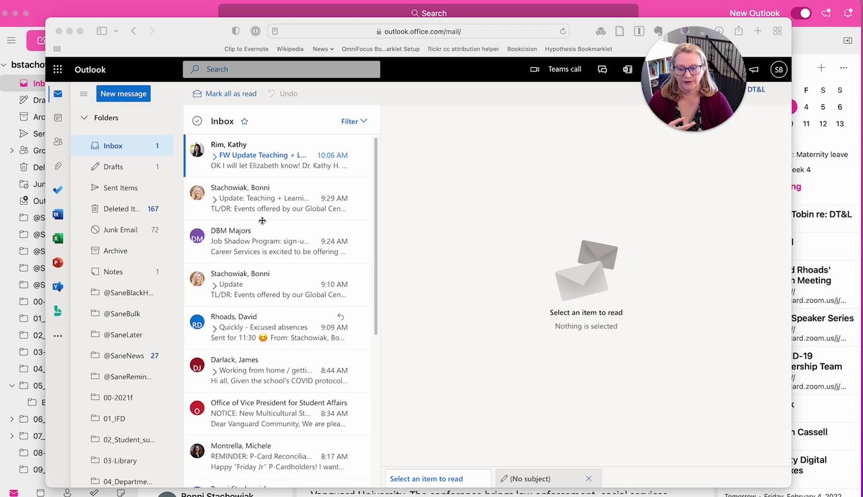Select the DBM Majors message avatar
Image resolution: width=863 pixels, height=497 pixels.
[197, 236]
